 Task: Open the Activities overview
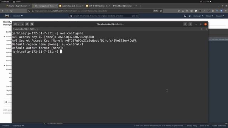click(5, 1)
